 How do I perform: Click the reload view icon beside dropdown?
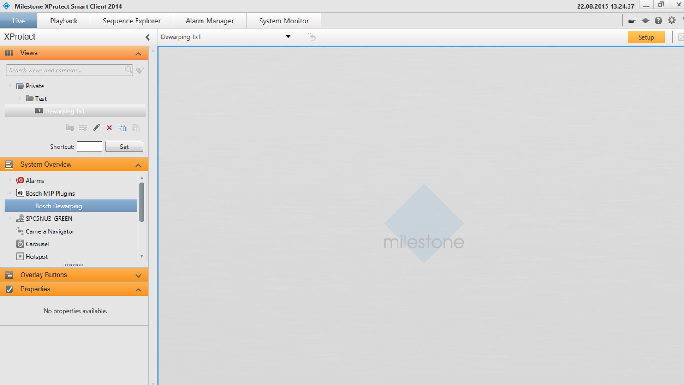pyautogui.click(x=312, y=37)
